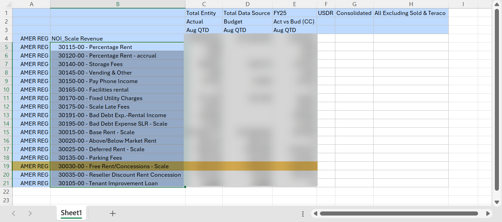Select column D header
The image size is (502, 222).
pos(247,4)
